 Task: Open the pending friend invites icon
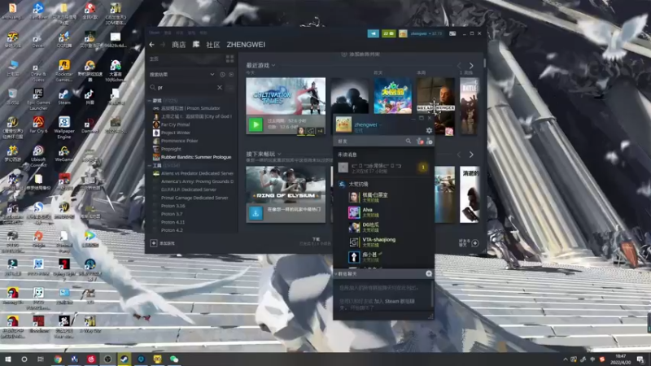[x=419, y=142]
